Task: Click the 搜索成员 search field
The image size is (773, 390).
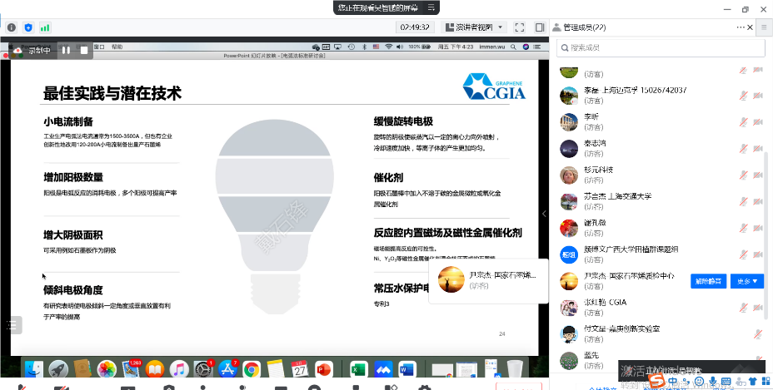Action: tap(661, 47)
